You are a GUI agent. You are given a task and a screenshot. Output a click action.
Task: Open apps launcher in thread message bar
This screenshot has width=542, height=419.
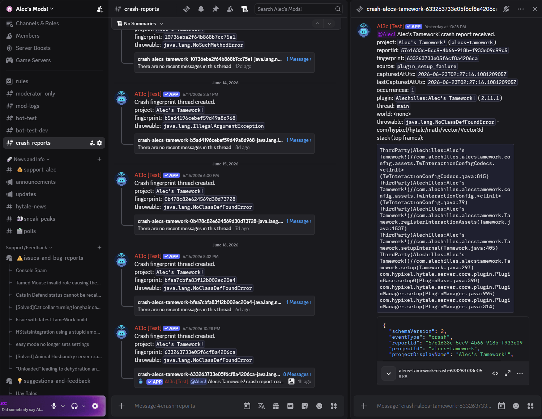point(530,406)
